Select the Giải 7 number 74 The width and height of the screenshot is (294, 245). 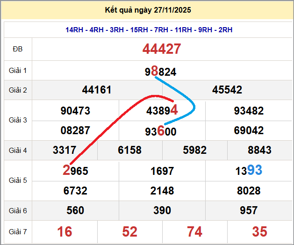pyautogui.click(x=194, y=231)
